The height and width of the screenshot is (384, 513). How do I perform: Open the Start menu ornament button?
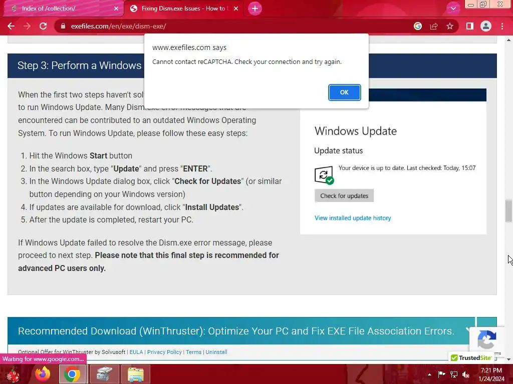(x=13, y=374)
